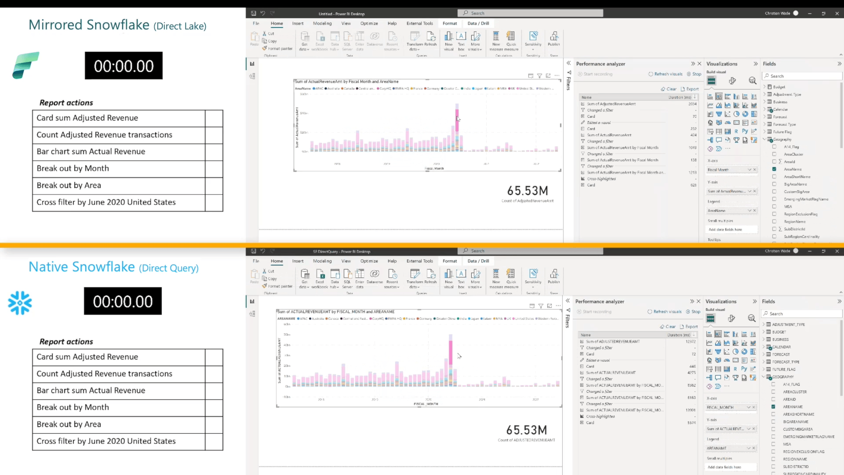844x475 pixels.
Task: Open Format visual tab icon in top Visualizations pane
Action: pyautogui.click(x=732, y=81)
